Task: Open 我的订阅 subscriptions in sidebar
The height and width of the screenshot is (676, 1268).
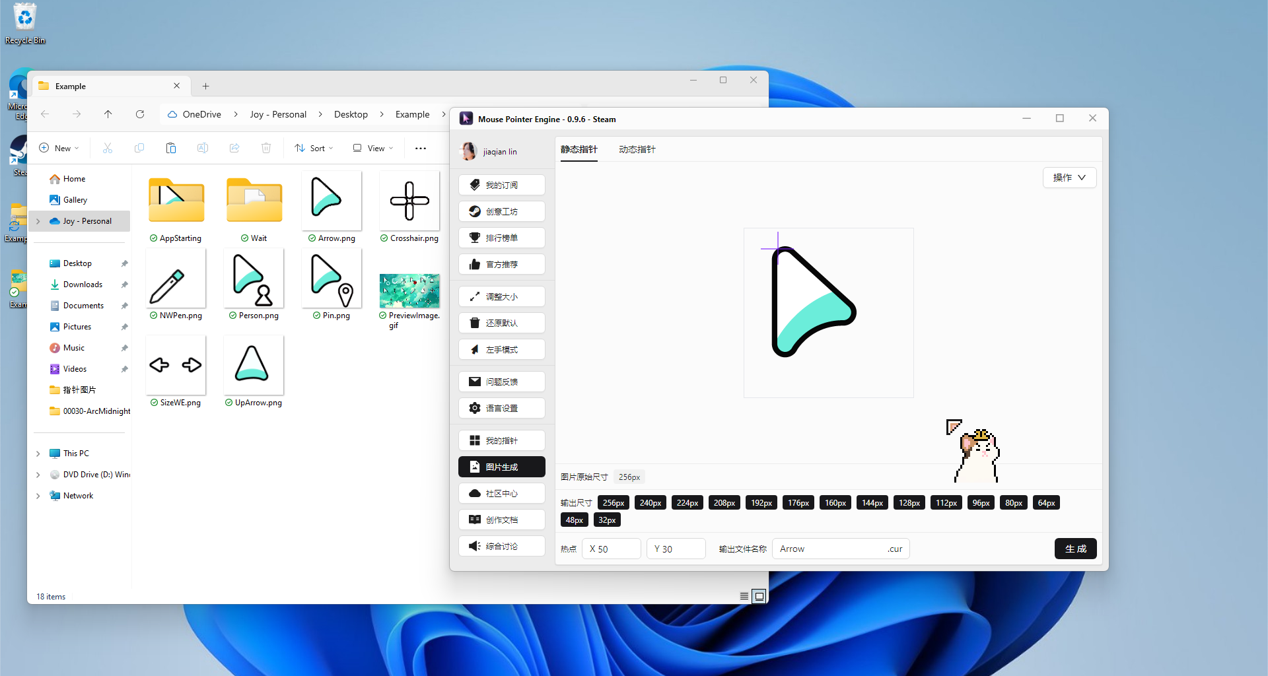Action: (x=501, y=185)
